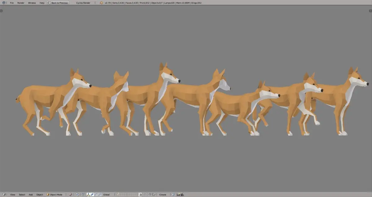Open the Object Mode dropdown
Image resolution: width=372 pixels, height=197 pixels.
click(x=56, y=195)
